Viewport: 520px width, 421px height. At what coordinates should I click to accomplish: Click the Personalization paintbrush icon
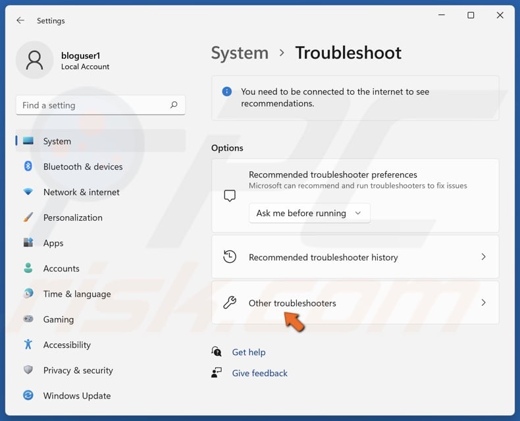pyautogui.click(x=28, y=217)
